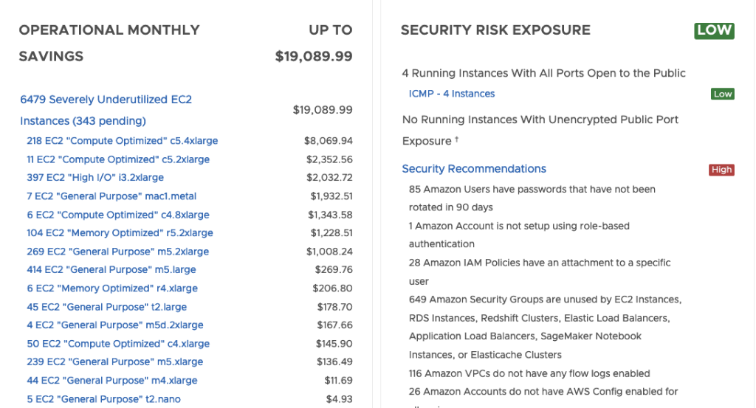Image resolution: width=756 pixels, height=408 pixels.
Task: Click the 6 EC2 Compute Optimized c4.8xlarge link
Action: pos(118,215)
